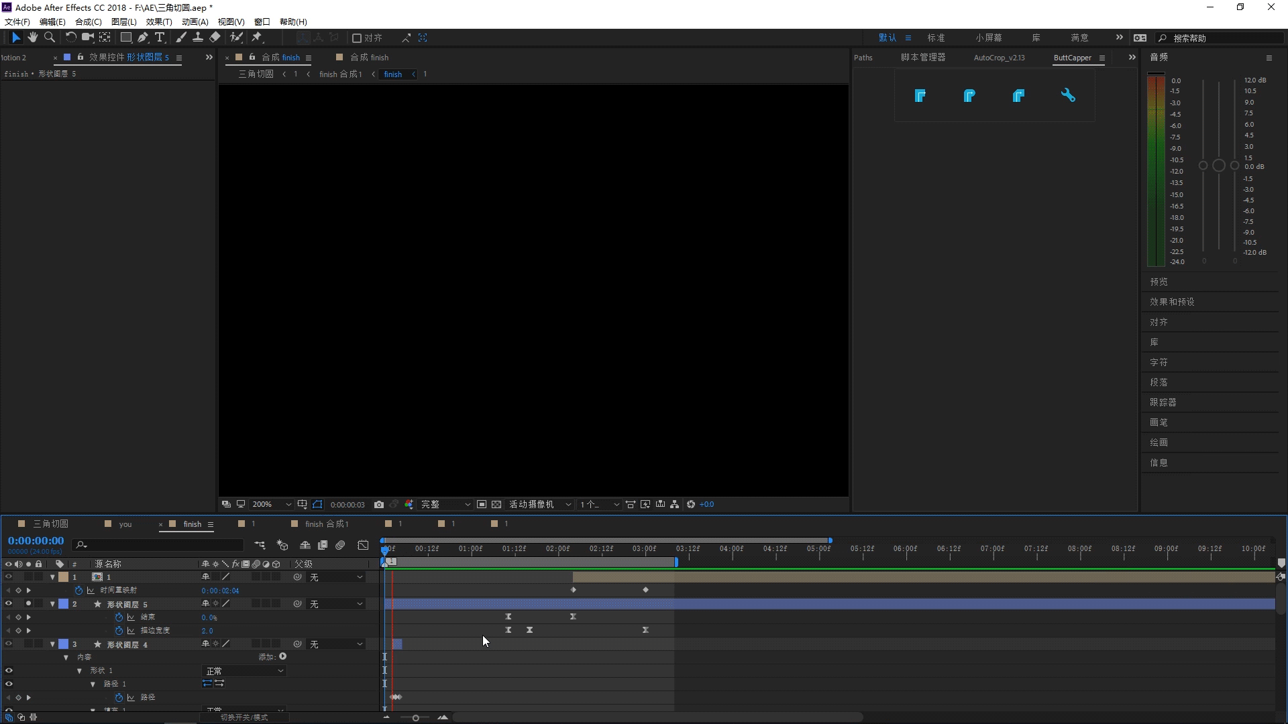
Task: Expand the 效果和预设 panel
Action: 1172,302
